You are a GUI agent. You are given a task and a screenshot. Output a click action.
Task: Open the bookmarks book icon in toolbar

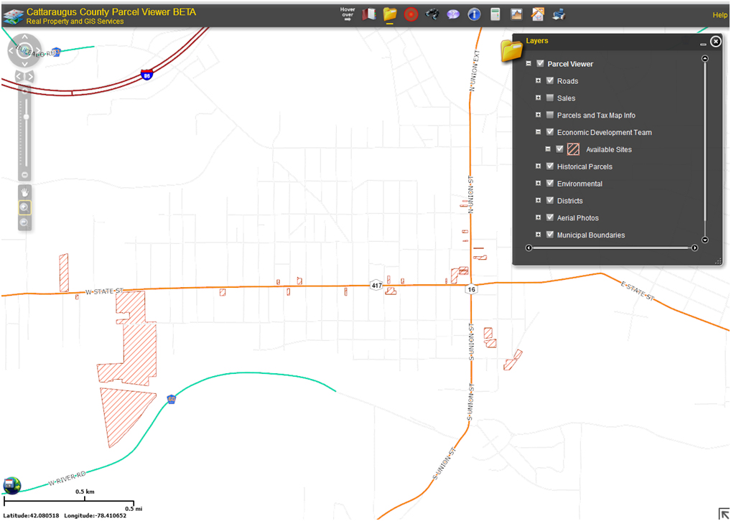369,14
